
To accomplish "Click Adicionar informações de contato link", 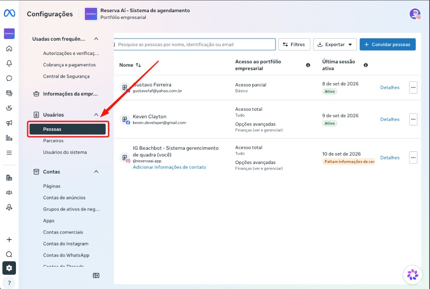I will click(169, 167).
